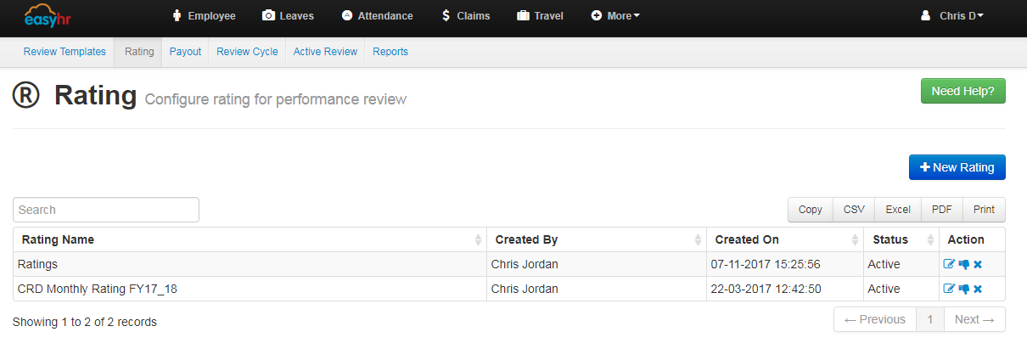
Task: Deactivate CRD Monthly Rating FY17_18 via thumbs-down
Action: (963, 290)
